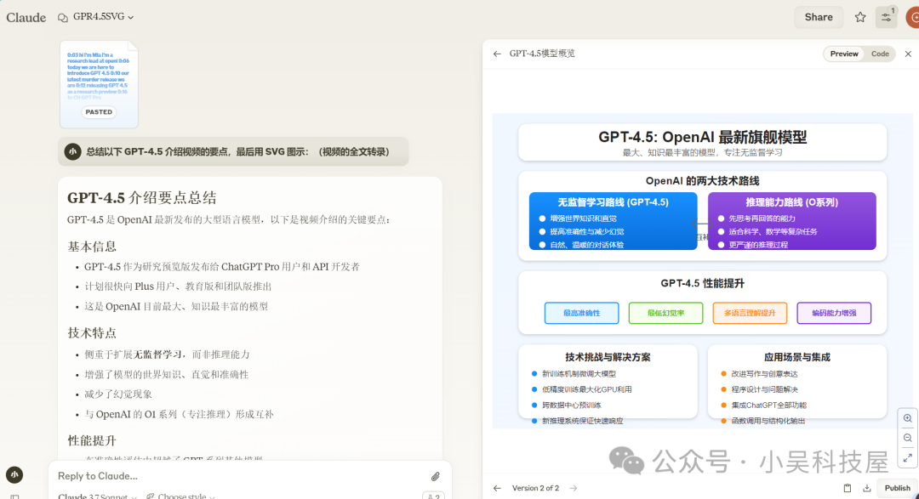This screenshot has height=499, width=919.
Task: Click the GPT-4.5 介绍要点总结 heading
Action: pyautogui.click(x=142, y=198)
